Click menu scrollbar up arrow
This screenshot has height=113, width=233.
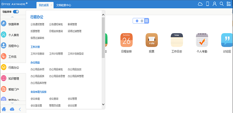coord(103,15)
